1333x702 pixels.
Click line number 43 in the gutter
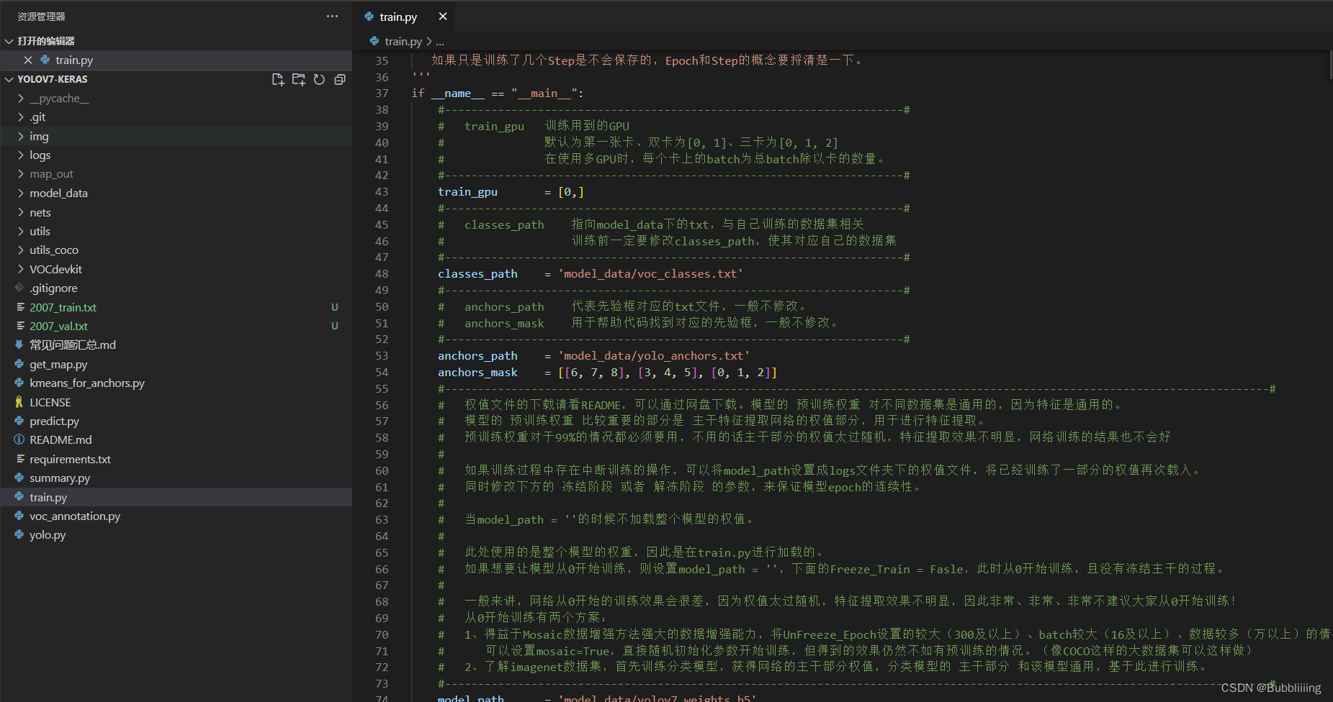(382, 192)
